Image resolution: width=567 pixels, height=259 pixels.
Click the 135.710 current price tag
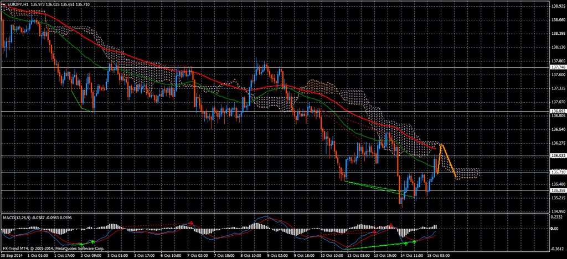[x=558, y=172]
